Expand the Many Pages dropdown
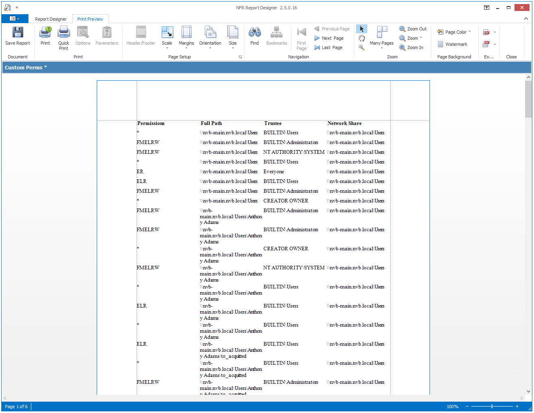534x413 pixels. point(382,37)
